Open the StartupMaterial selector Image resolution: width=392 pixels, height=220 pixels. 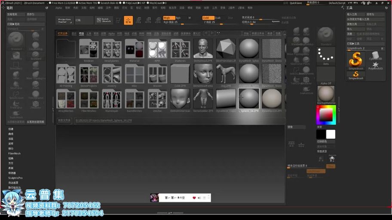[325, 96]
